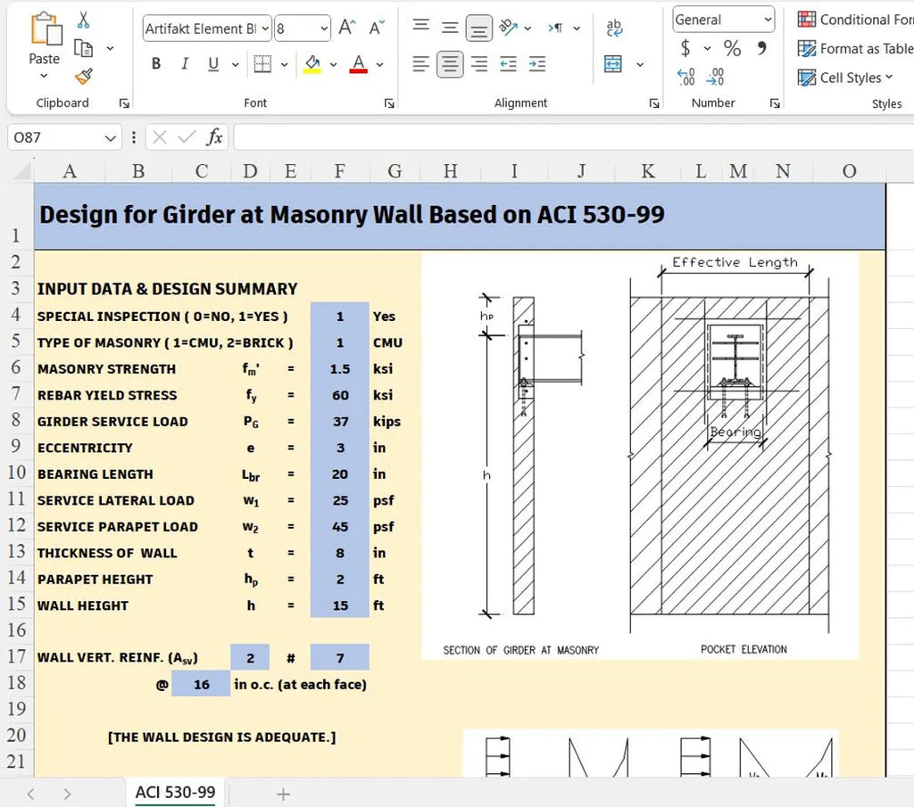Toggle Italic formatting
This screenshot has height=807, width=914.
[x=185, y=63]
